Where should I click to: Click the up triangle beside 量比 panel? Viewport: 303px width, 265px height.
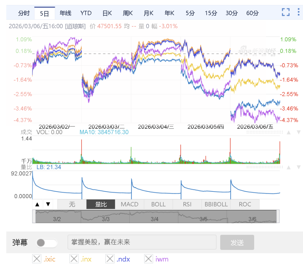[288, 167]
